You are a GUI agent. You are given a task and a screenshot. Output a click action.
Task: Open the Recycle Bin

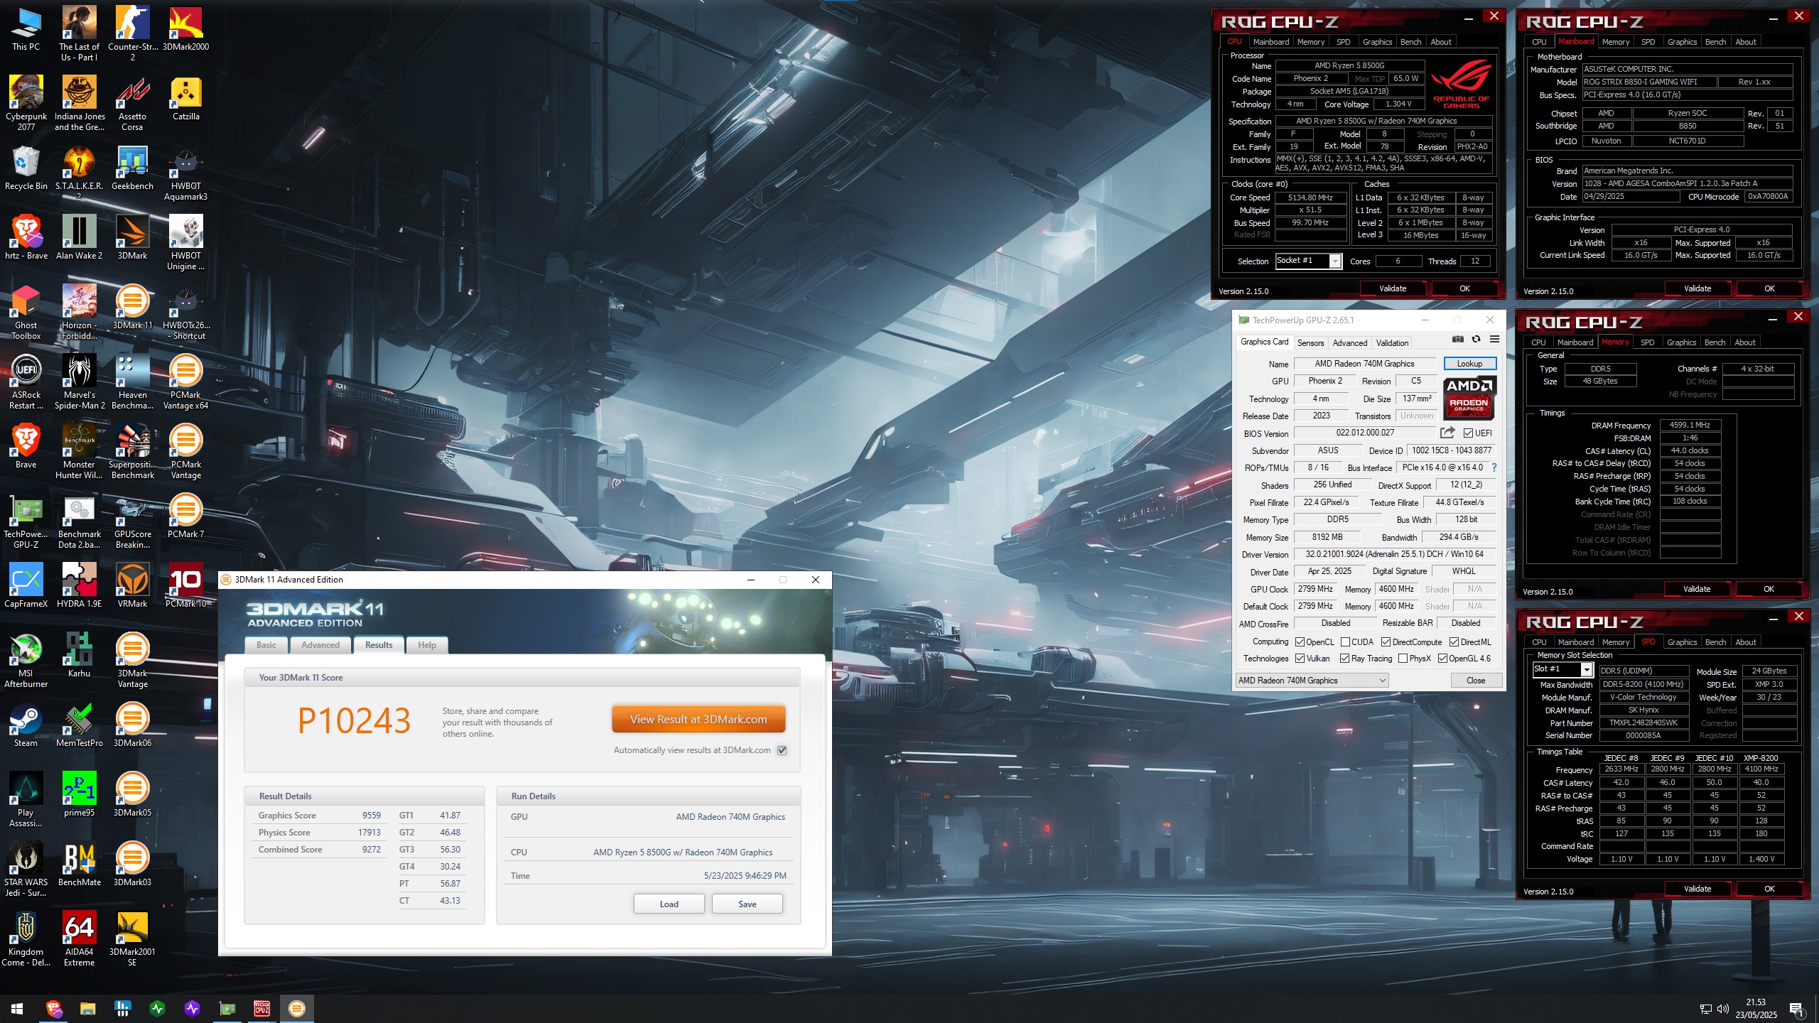[x=26, y=168]
